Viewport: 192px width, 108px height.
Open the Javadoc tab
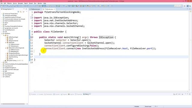pos(40,94)
